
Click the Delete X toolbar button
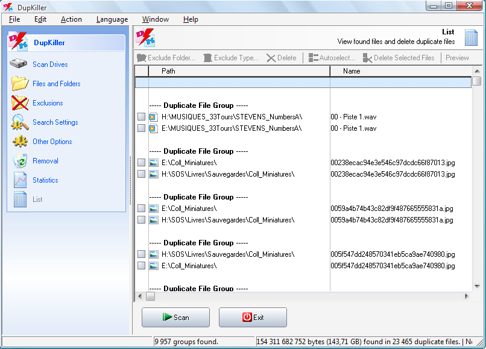pos(282,58)
